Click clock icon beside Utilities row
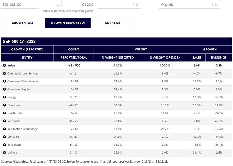Screen dimensions: 233x166 pos(4,153)
